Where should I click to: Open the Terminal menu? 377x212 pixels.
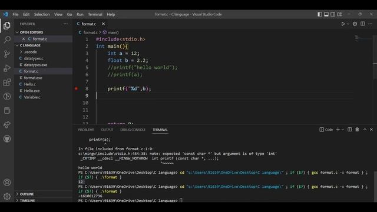[x=95, y=14]
